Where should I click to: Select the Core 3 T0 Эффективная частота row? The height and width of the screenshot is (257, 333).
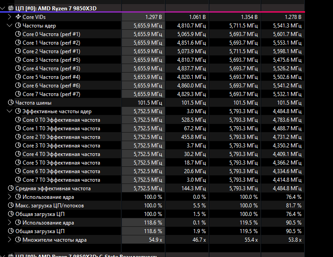152,146
